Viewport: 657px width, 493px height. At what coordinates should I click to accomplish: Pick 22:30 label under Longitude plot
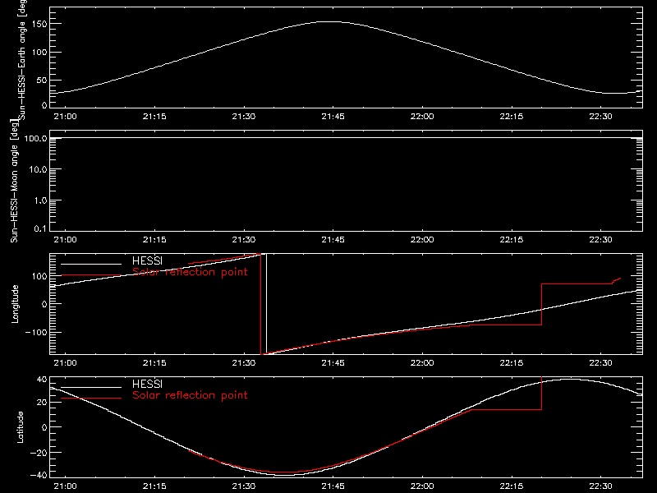click(x=601, y=363)
